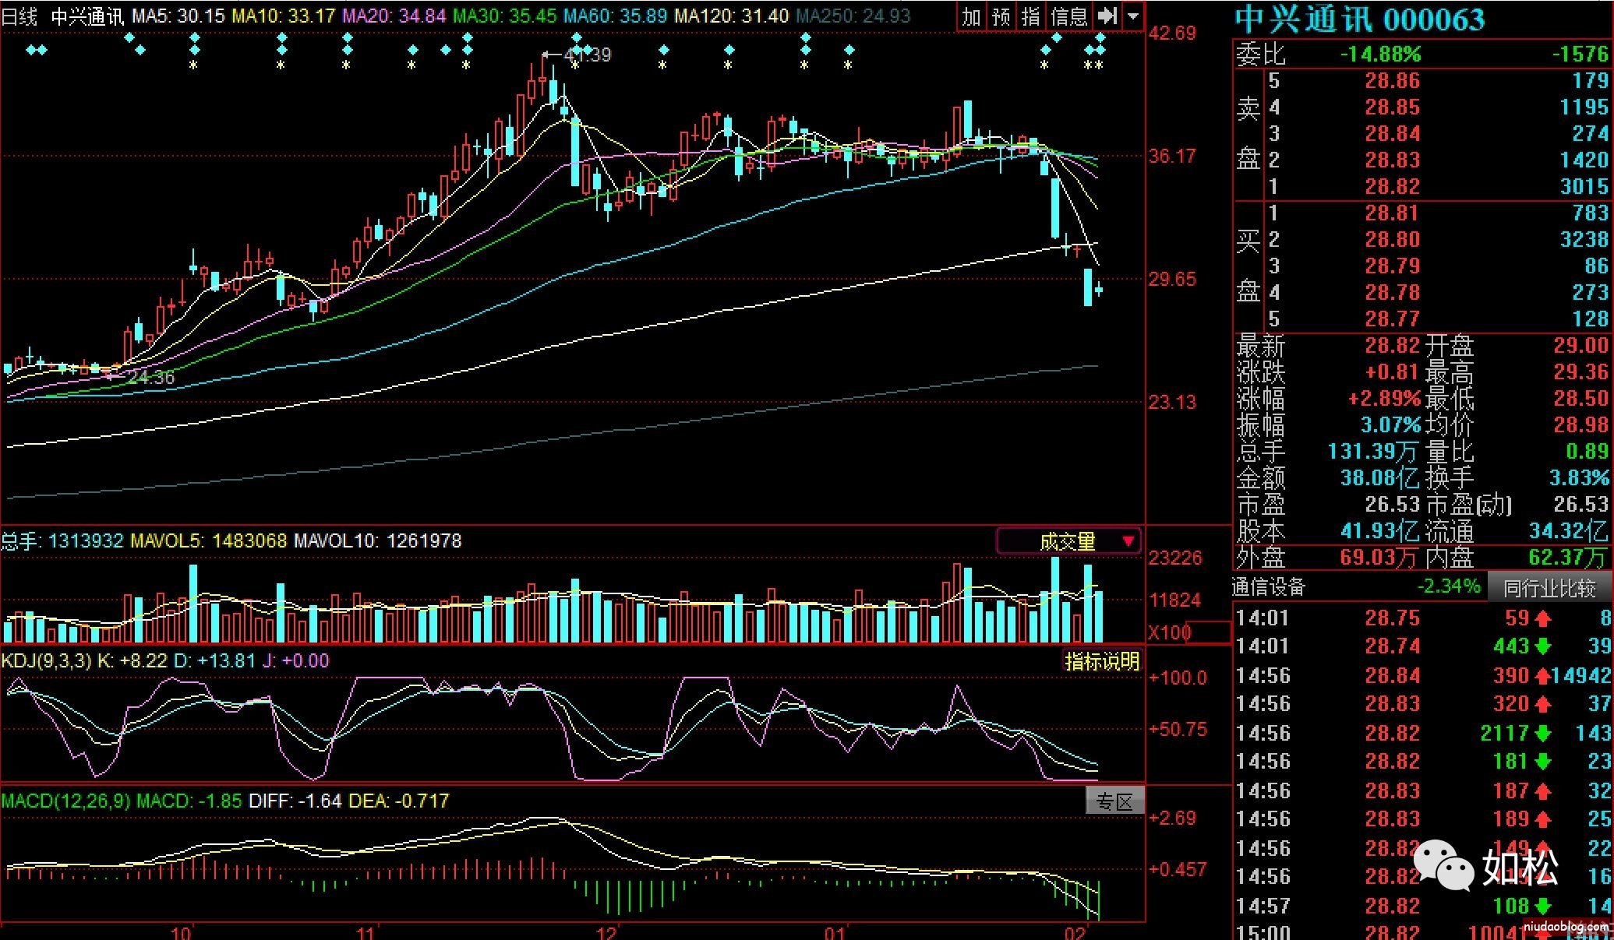This screenshot has height=940, width=1614.
Task: Click the MACD(12,26,9) indicator name
Action: point(65,801)
